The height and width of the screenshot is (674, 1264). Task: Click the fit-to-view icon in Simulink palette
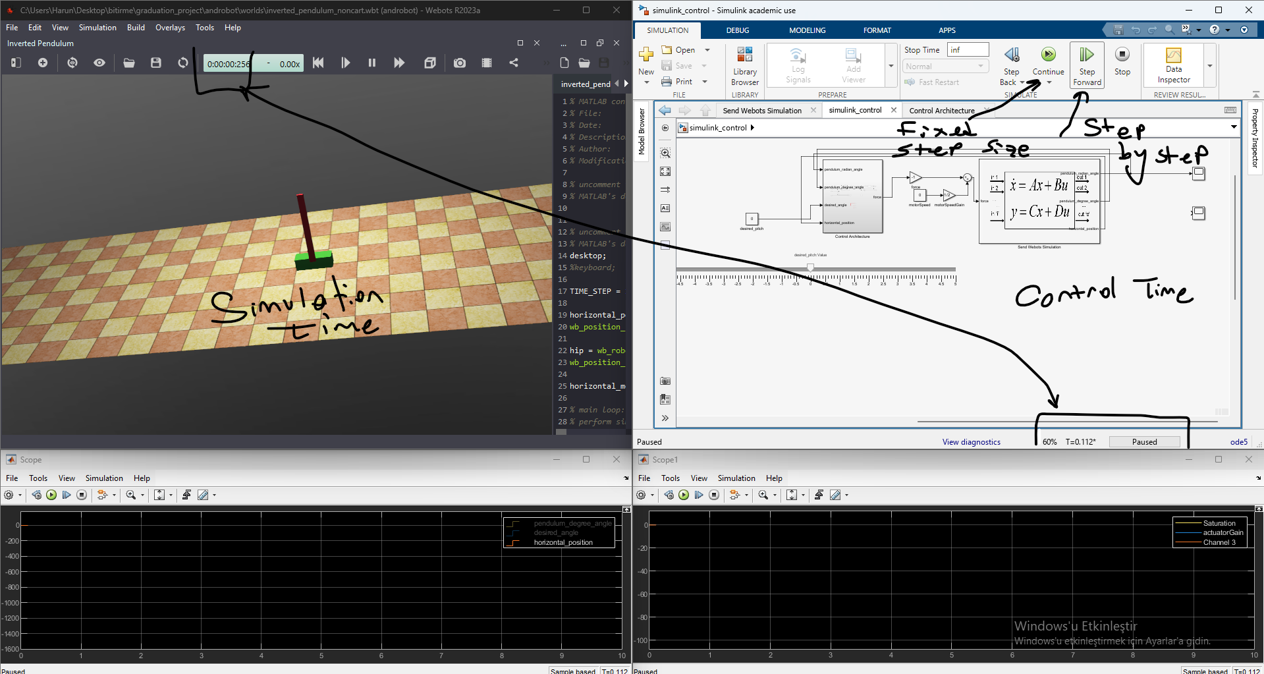click(665, 171)
